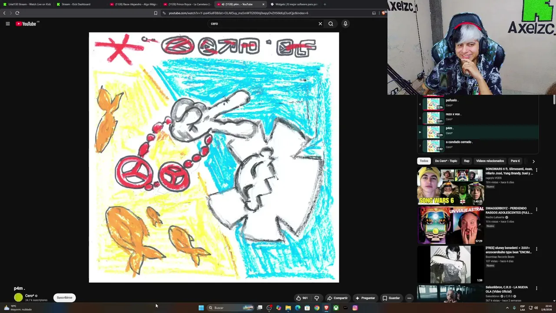Subscribe to Cero* with Suscribirse
The height and width of the screenshot is (313, 556).
point(64,298)
